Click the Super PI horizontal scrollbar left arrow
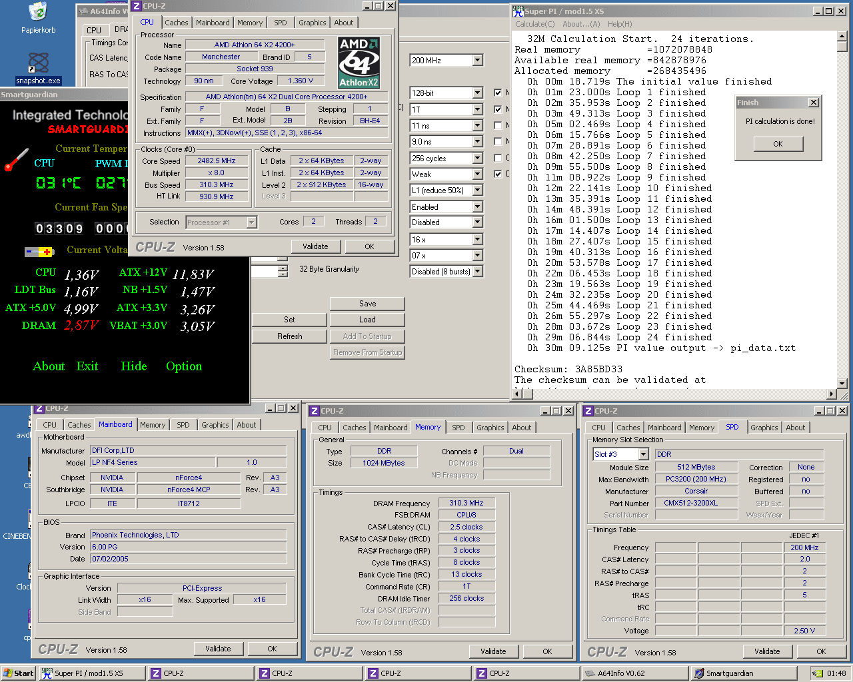 point(517,394)
